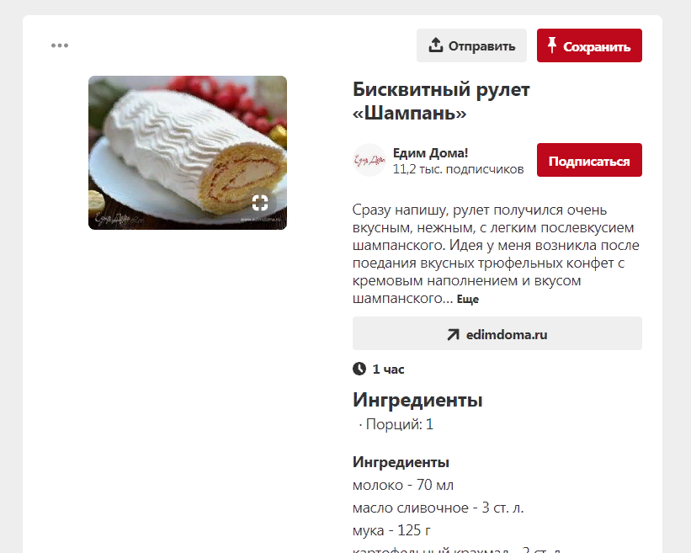Click the clock icon by 1 час
691x553 pixels.
(x=359, y=369)
